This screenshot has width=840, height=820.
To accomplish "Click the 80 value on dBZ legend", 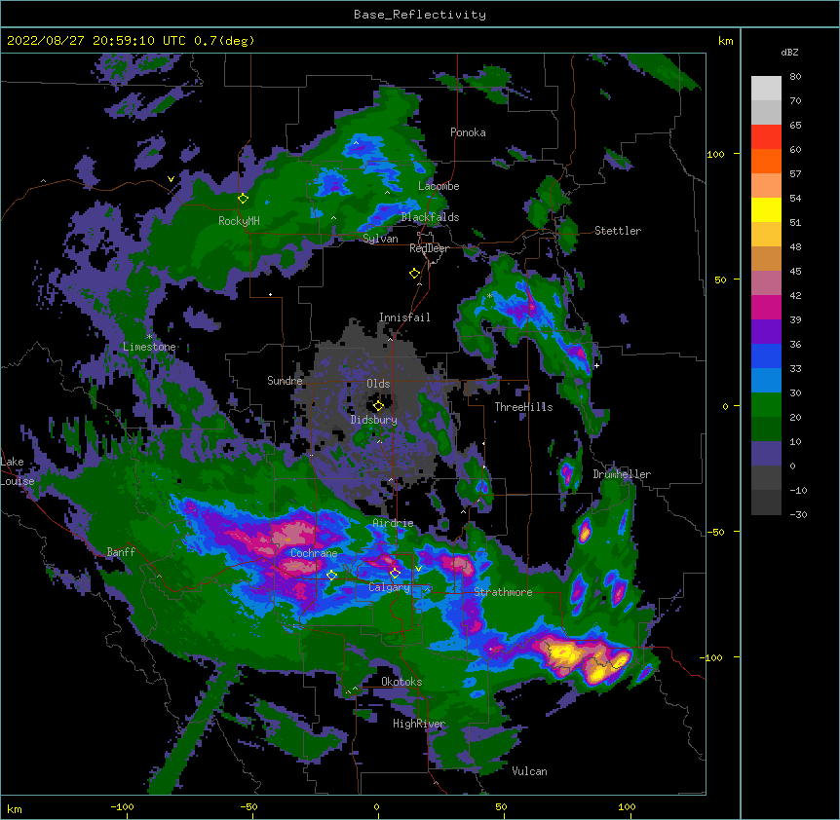I will (x=795, y=77).
